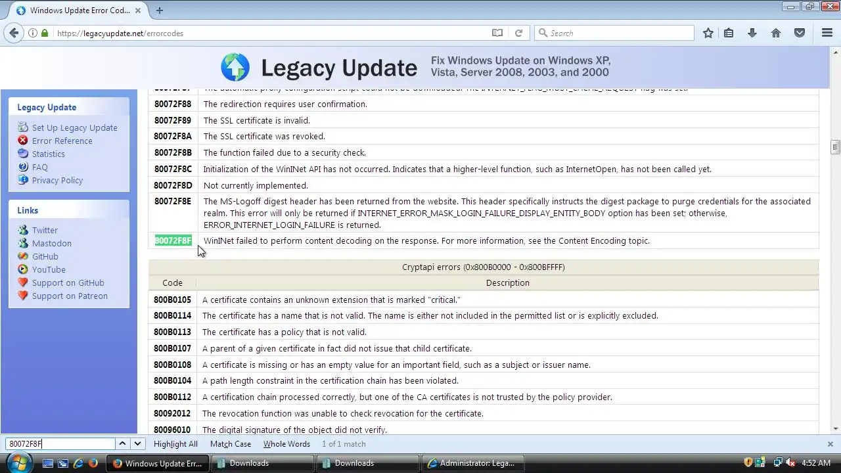Screen dimensions: 841x473
Task: Open the Downloads arrow icon
Action: [752, 33]
